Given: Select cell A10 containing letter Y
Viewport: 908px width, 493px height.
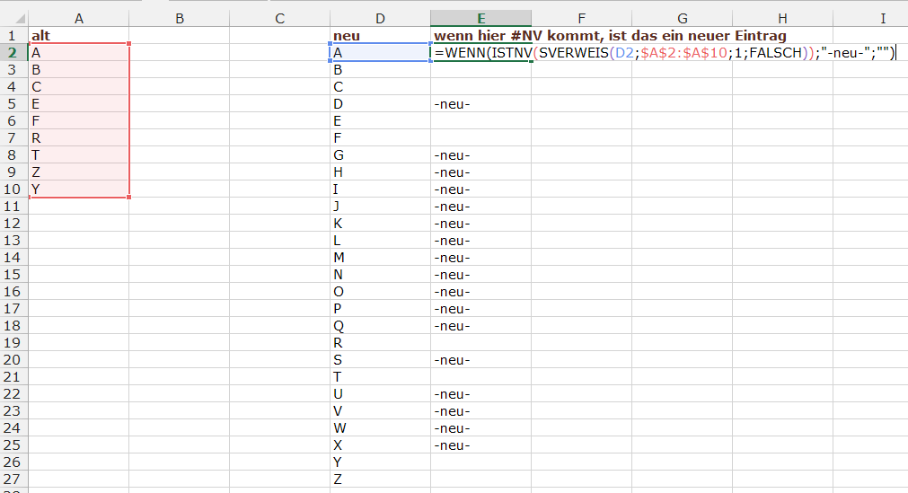Looking at the screenshot, I should click(79, 189).
